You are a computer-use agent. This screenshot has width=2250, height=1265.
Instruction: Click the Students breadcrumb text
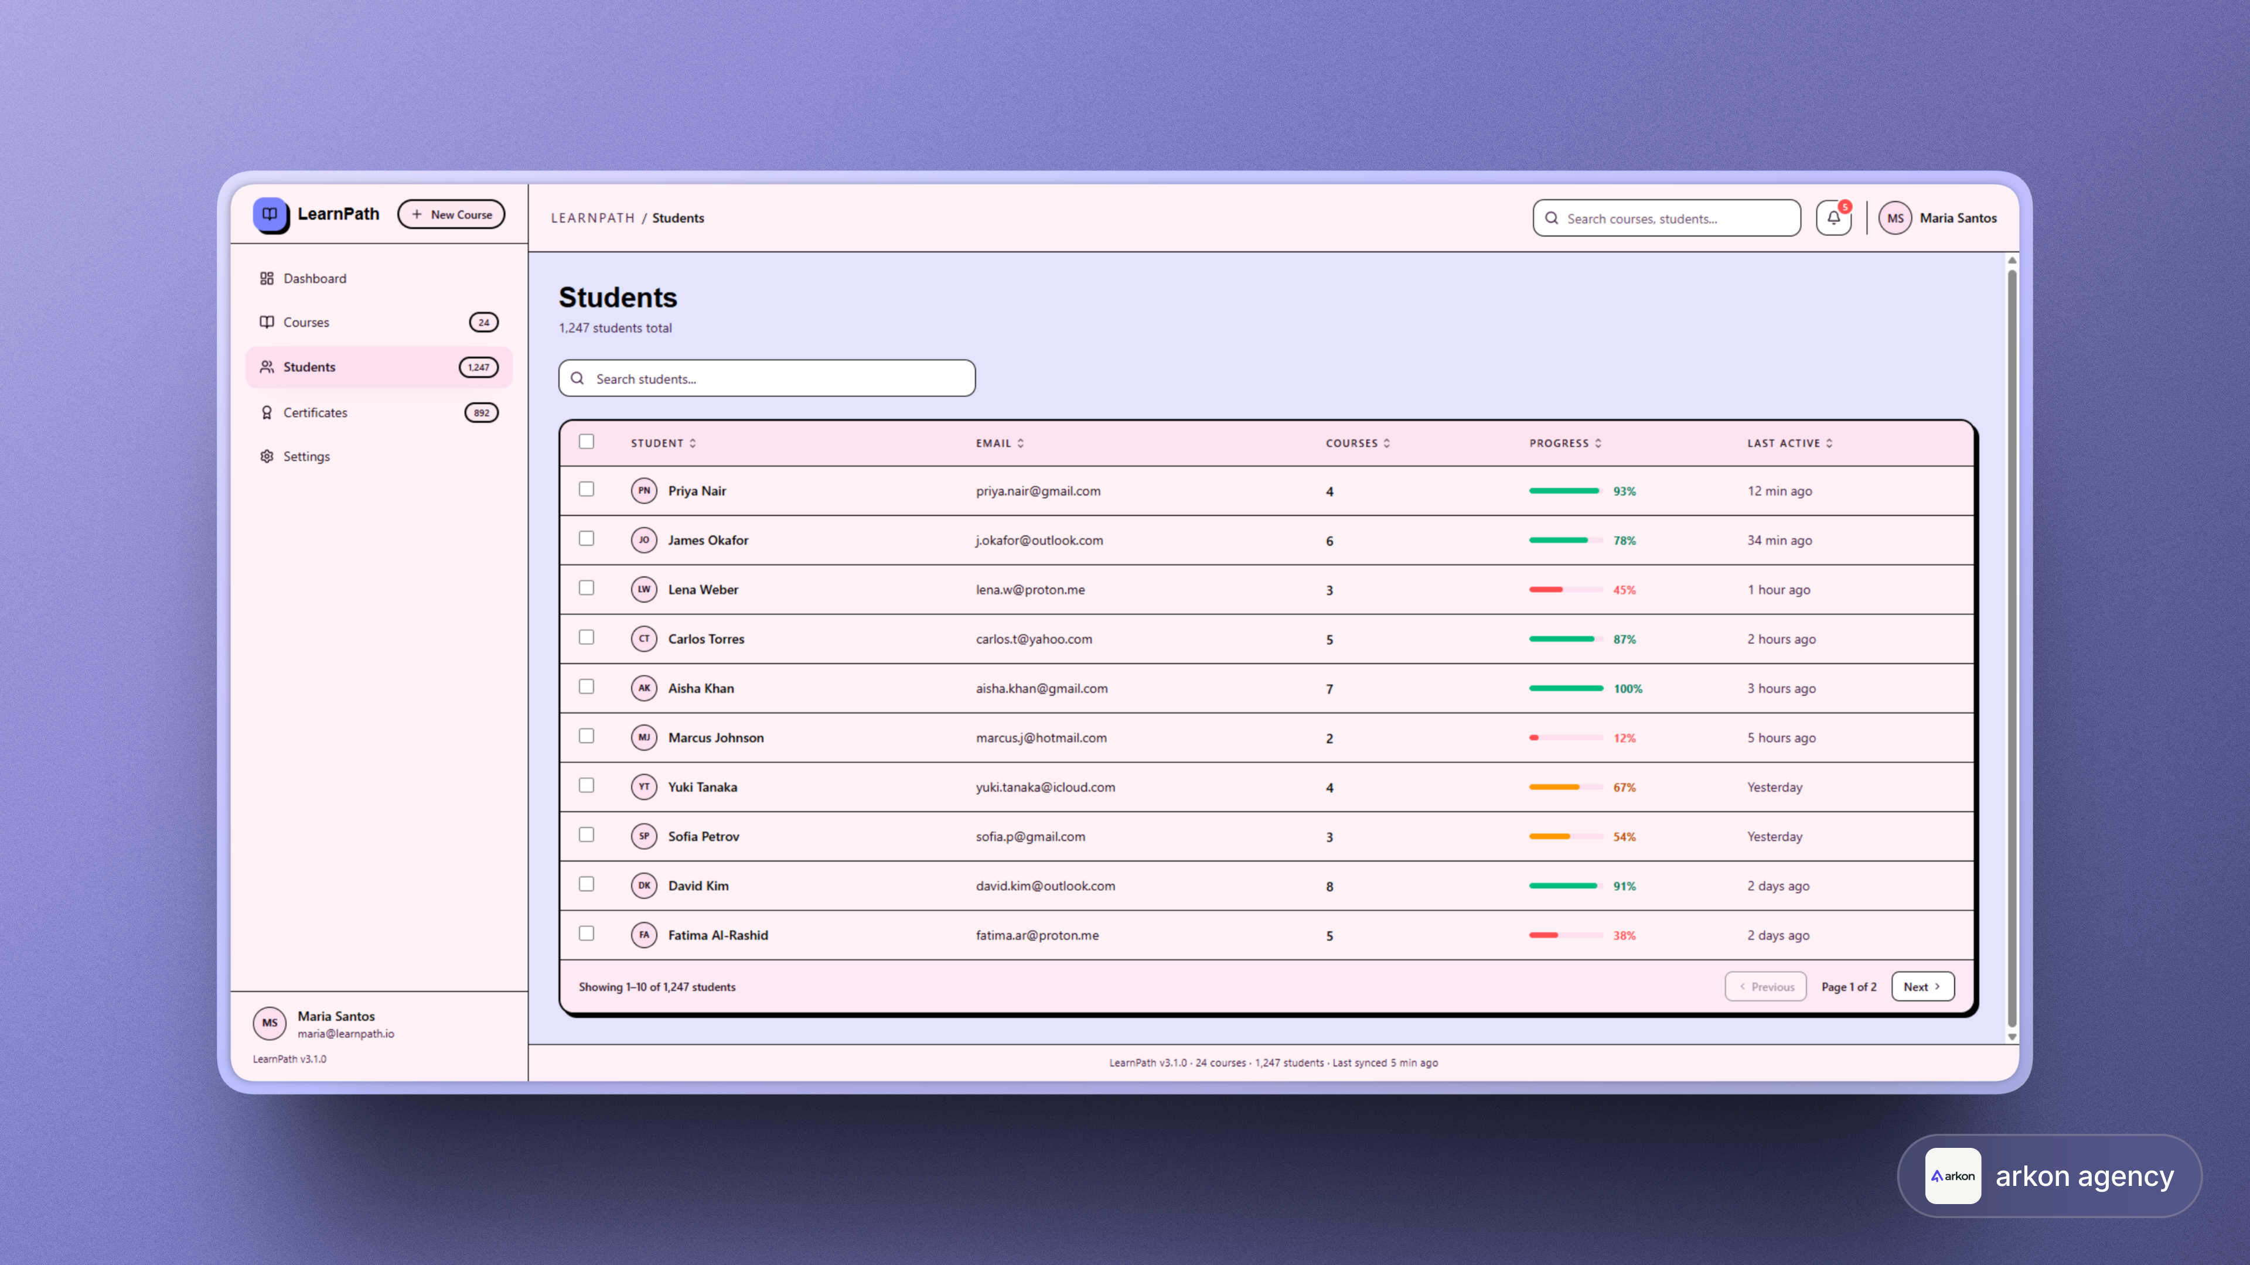(x=678, y=218)
